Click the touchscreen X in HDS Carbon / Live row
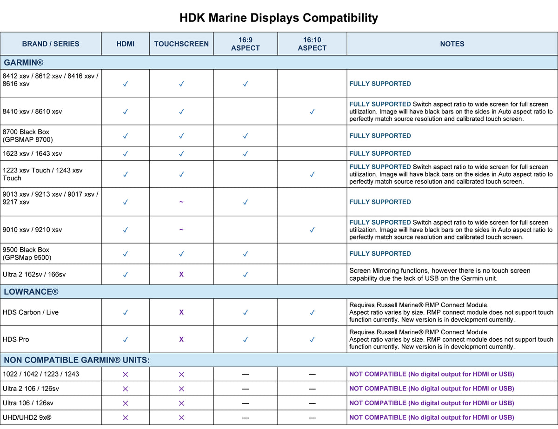The height and width of the screenshot is (429, 558). click(x=181, y=312)
